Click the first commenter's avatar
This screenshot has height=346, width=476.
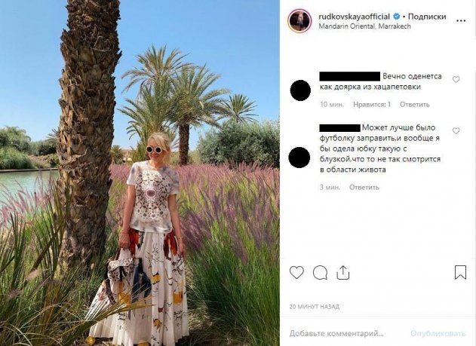(x=300, y=90)
